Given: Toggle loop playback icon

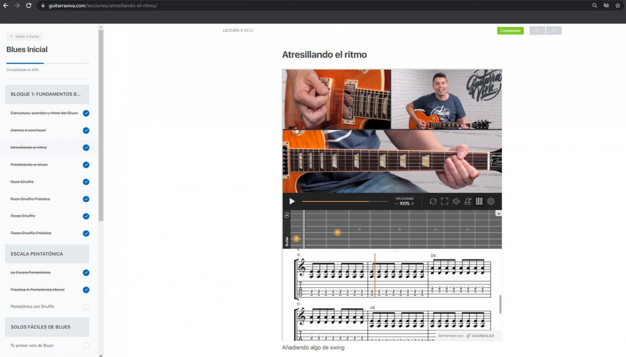Looking at the screenshot, I should (433, 202).
